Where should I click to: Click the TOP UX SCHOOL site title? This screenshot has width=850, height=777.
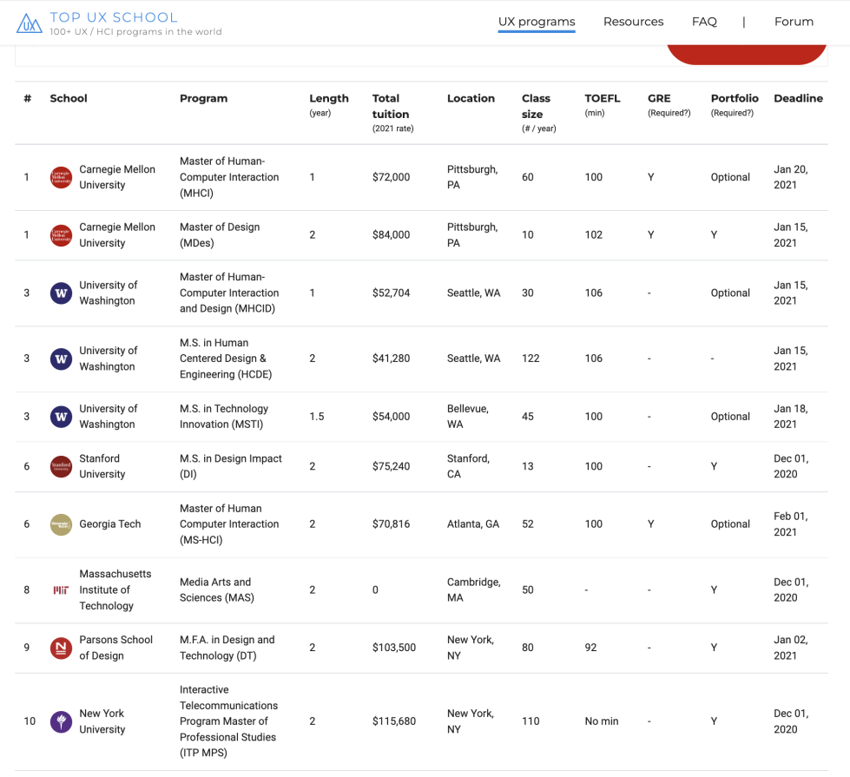point(114,17)
